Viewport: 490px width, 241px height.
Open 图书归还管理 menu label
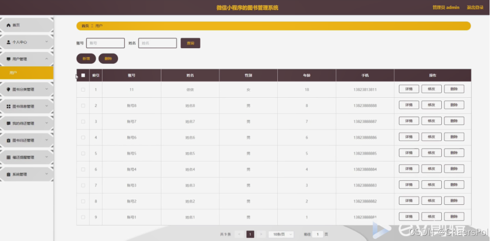[23, 141]
